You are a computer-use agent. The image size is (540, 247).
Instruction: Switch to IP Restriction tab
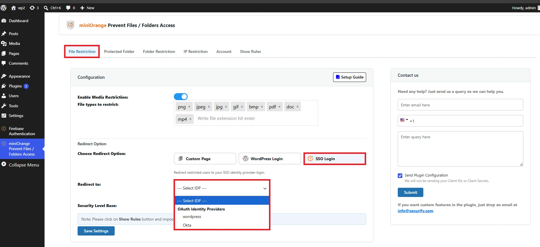[195, 51]
